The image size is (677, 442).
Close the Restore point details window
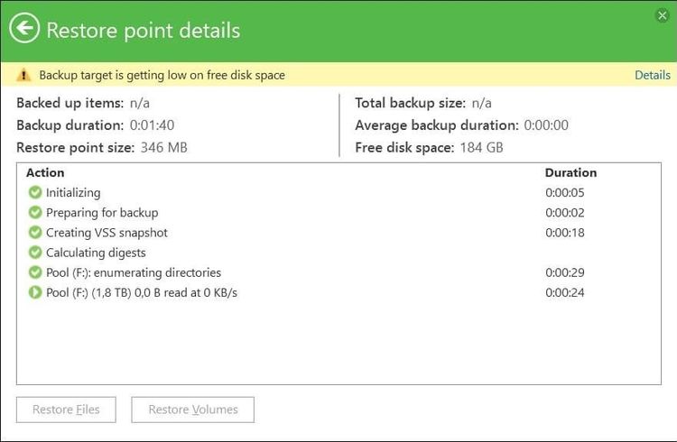click(x=663, y=14)
